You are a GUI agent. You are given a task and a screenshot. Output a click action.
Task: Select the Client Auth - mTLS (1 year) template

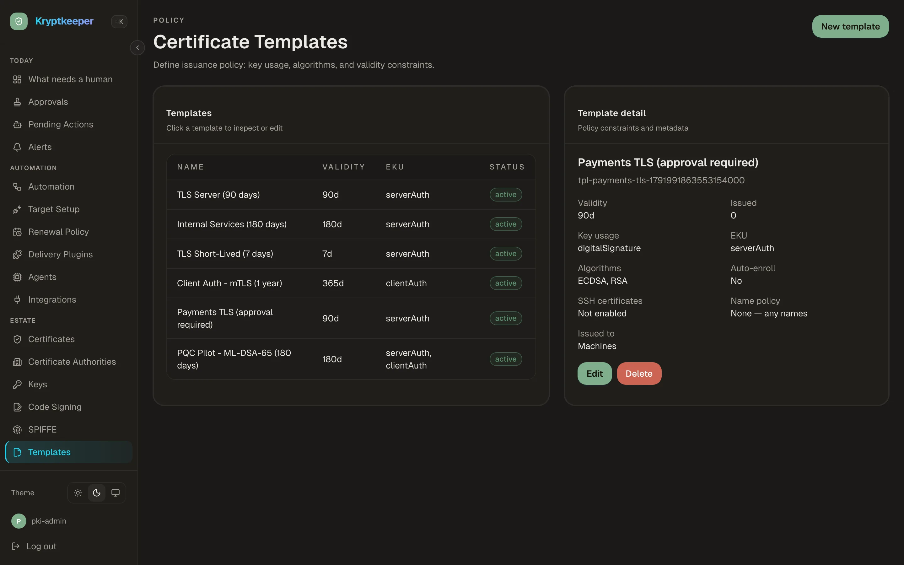tap(351, 283)
